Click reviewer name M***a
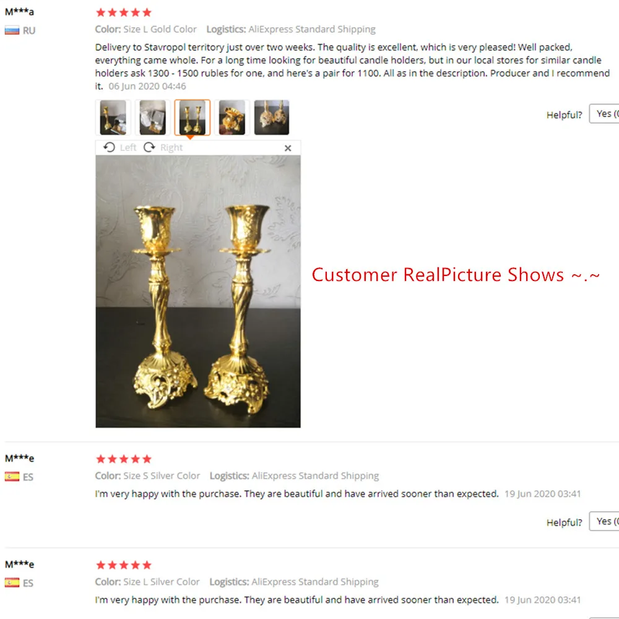The width and height of the screenshot is (619, 619). coord(19,12)
